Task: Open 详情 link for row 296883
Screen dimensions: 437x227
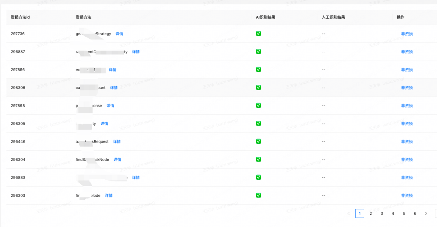Action: pos(136,177)
